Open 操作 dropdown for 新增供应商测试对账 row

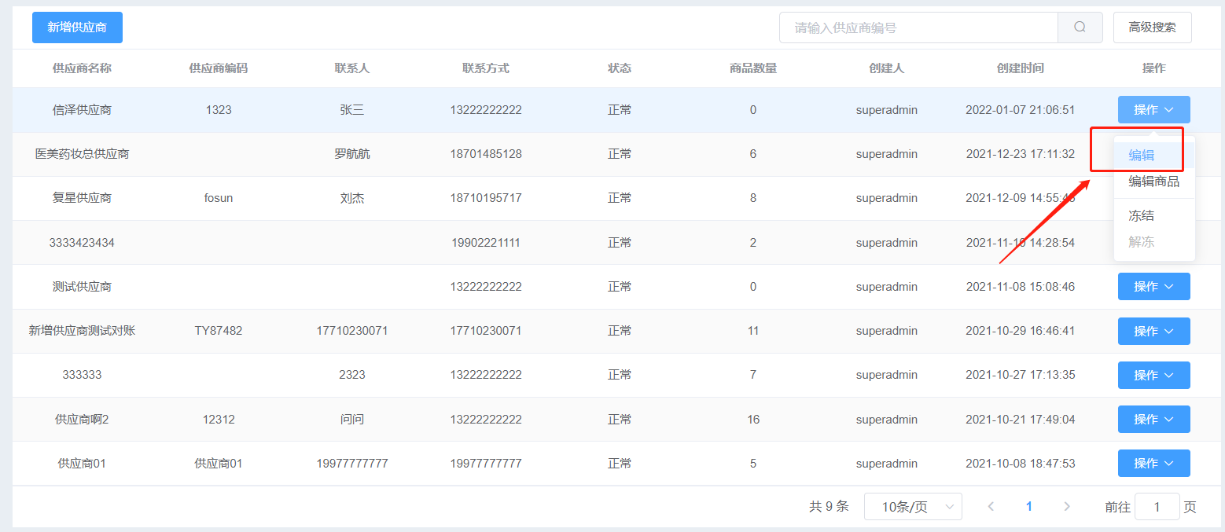pyautogui.click(x=1153, y=331)
